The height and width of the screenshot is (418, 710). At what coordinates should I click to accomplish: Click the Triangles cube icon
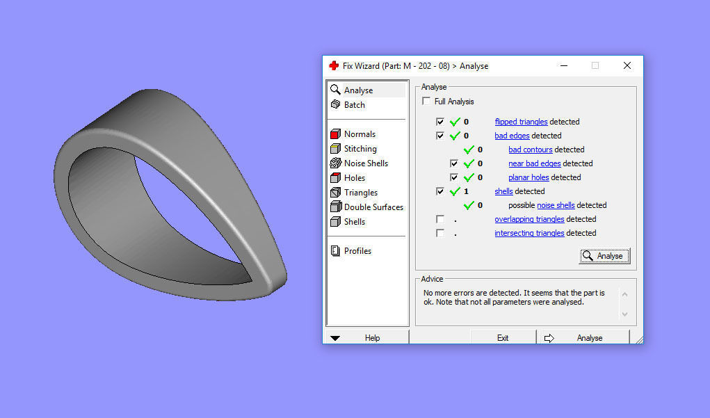[x=335, y=192]
